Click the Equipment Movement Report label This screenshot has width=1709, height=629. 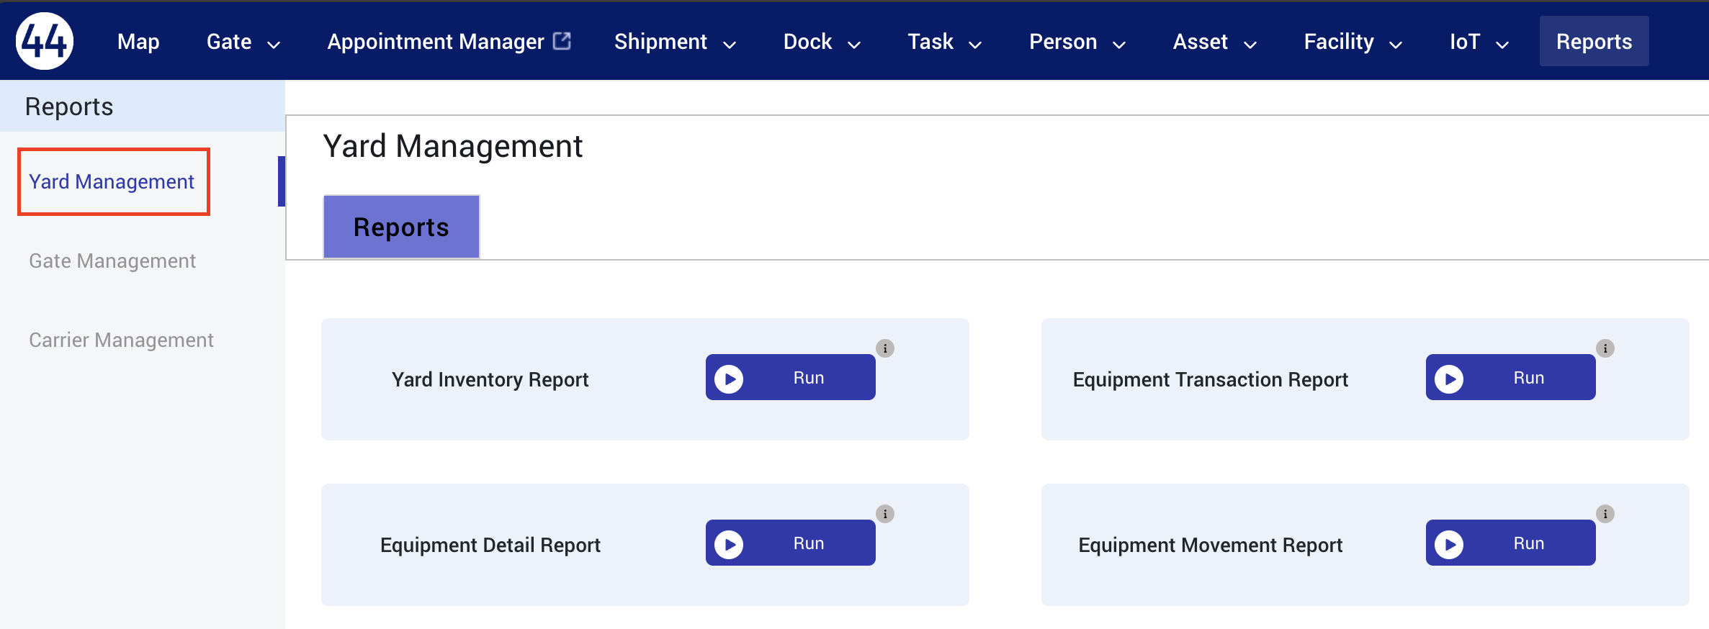[x=1210, y=545]
